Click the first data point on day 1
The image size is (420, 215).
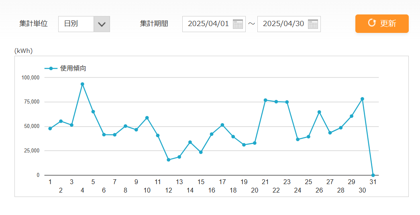(x=50, y=128)
